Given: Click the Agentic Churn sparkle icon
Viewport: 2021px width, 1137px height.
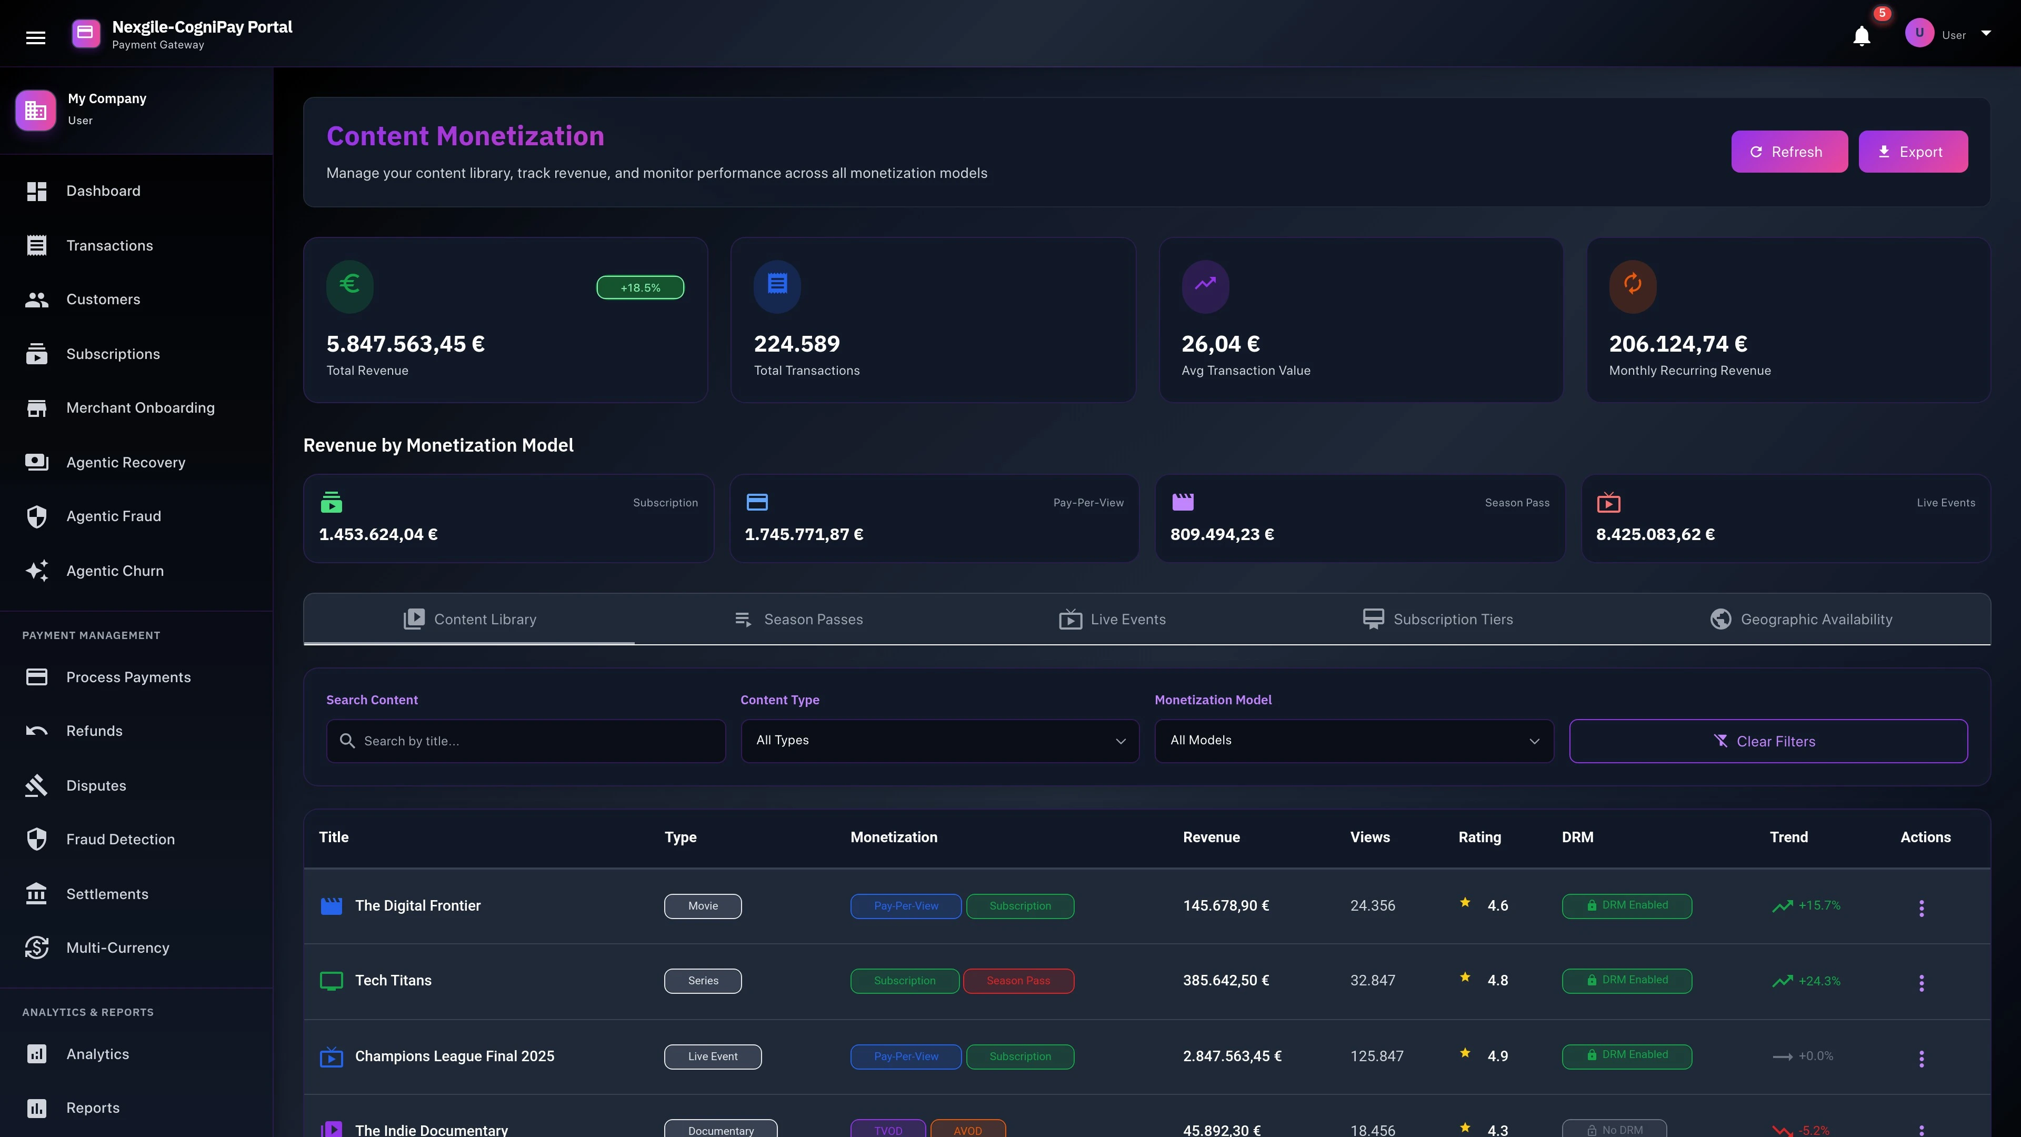Looking at the screenshot, I should coord(37,571).
